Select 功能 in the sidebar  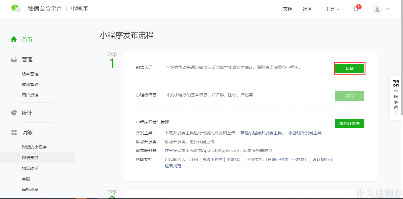(x=27, y=133)
